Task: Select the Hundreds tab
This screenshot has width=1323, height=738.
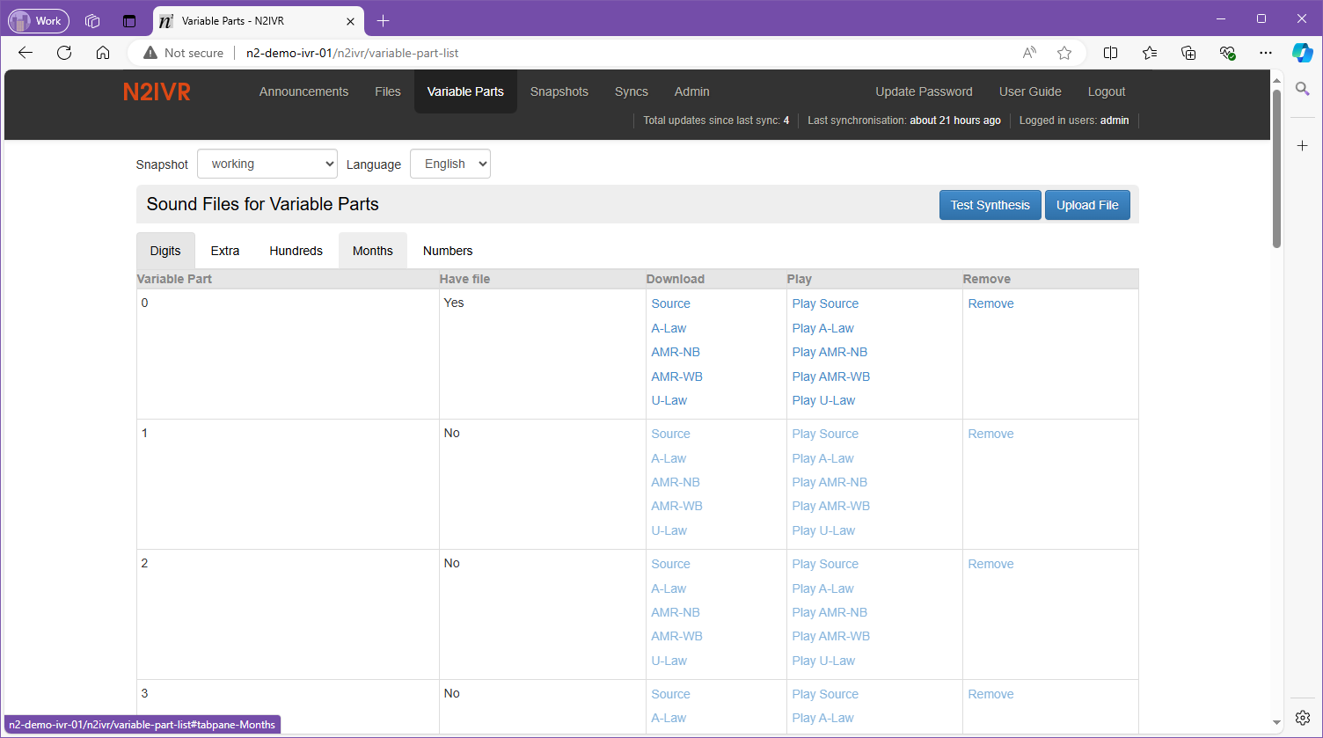Action: click(296, 251)
